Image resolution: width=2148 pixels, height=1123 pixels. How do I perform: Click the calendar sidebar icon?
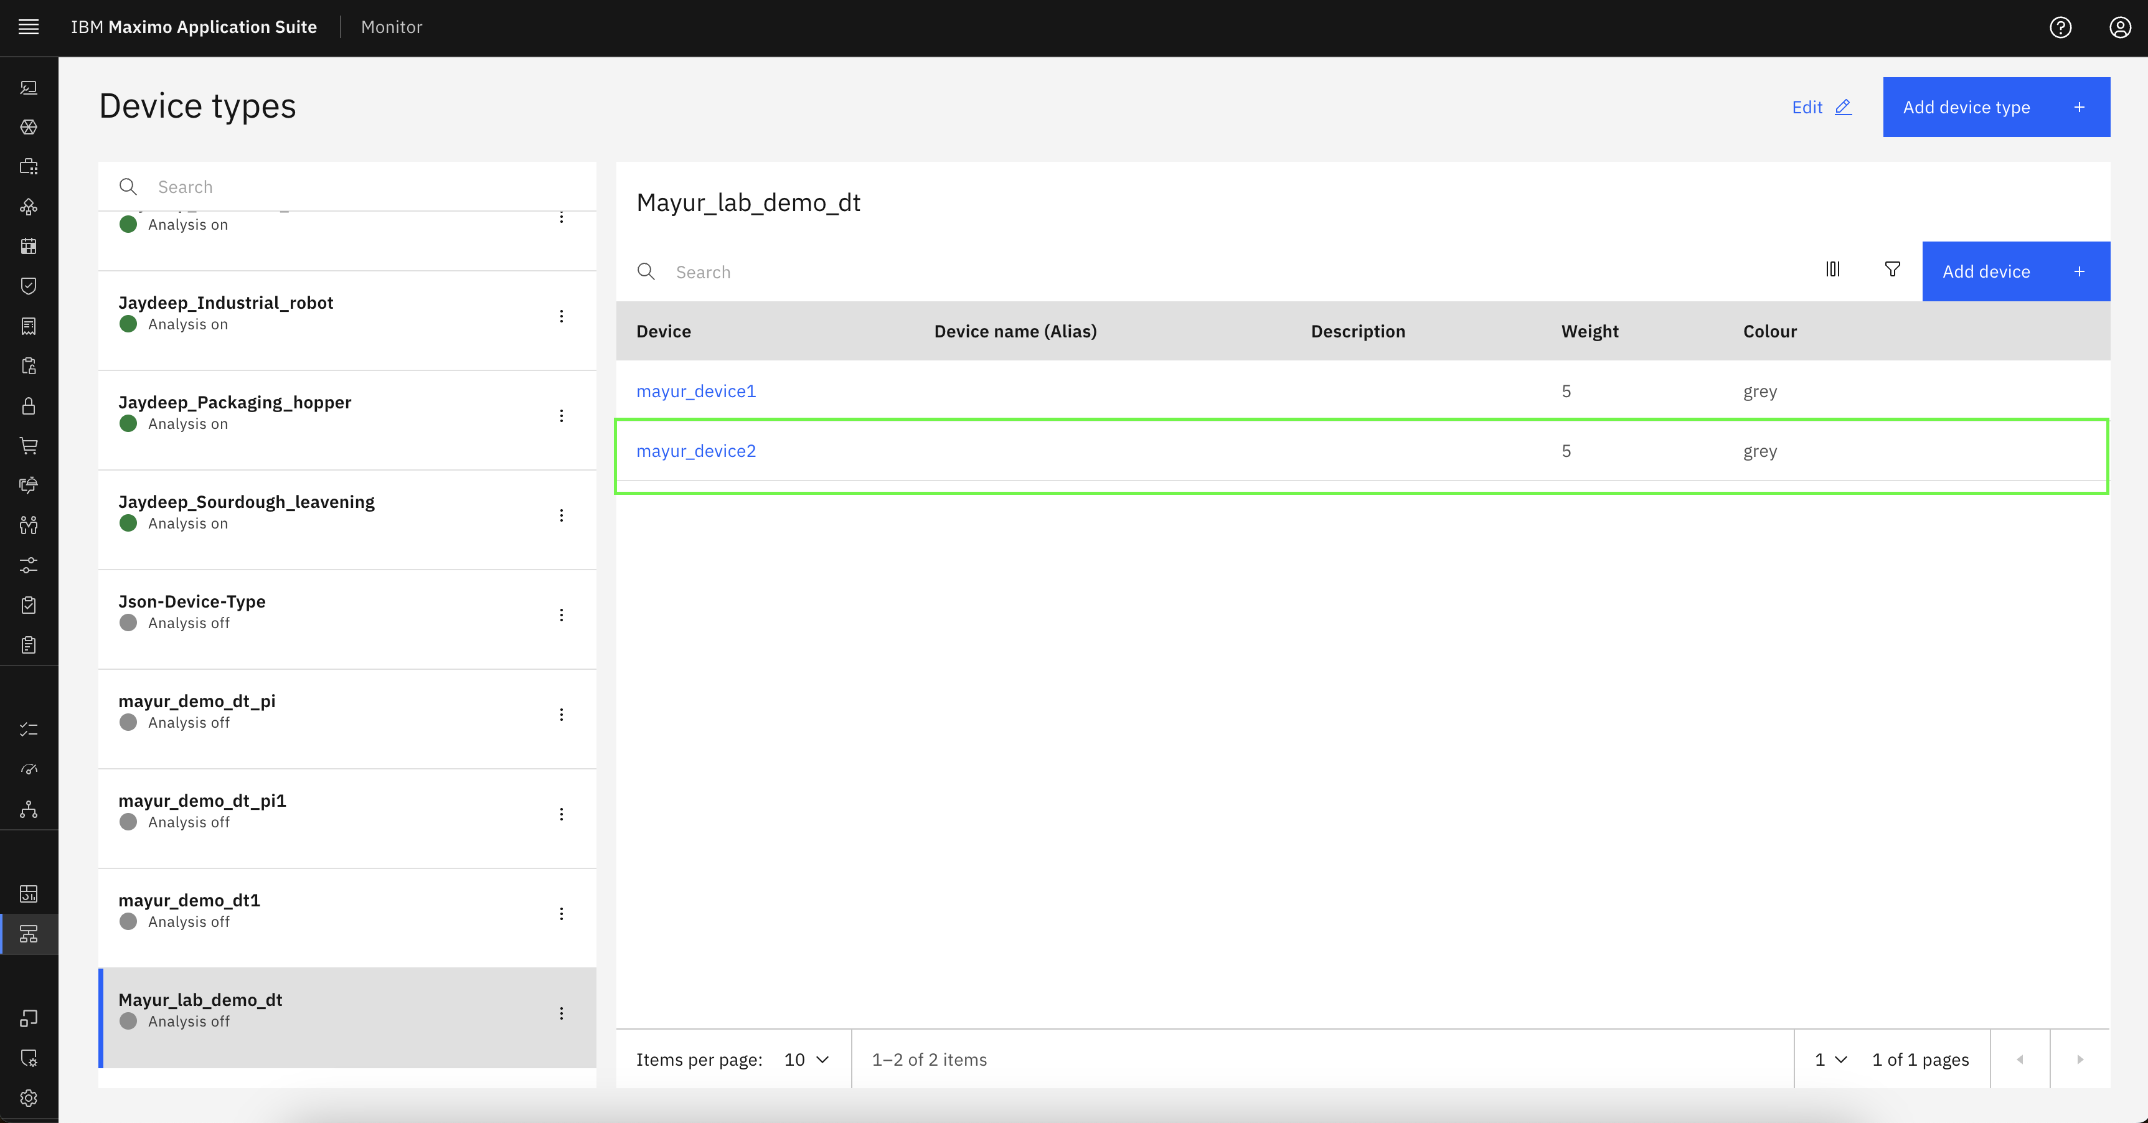29,246
